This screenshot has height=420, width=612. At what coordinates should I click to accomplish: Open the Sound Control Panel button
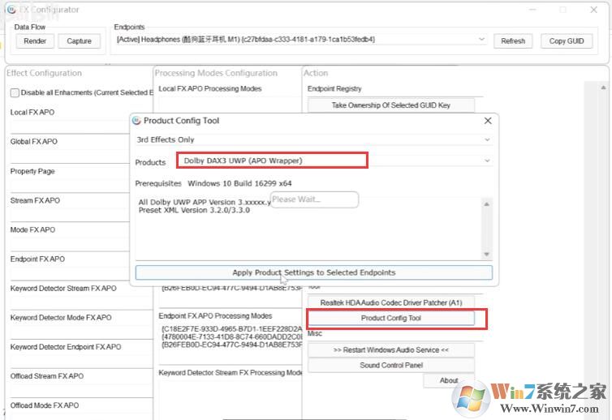391,366
